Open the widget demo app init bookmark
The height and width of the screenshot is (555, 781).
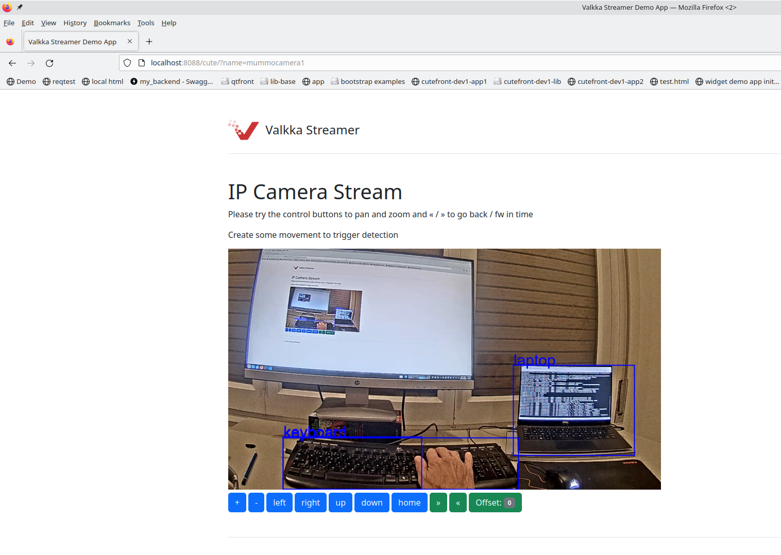[x=737, y=81]
